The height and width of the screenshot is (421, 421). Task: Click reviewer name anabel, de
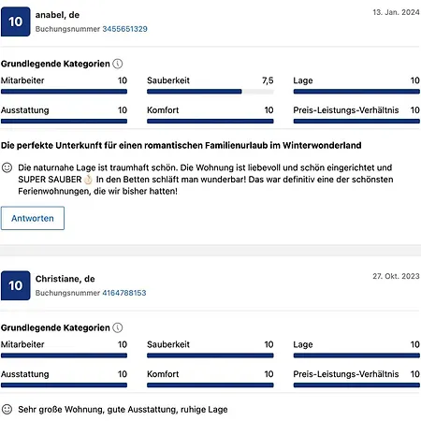pyautogui.click(x=57, y=15)
